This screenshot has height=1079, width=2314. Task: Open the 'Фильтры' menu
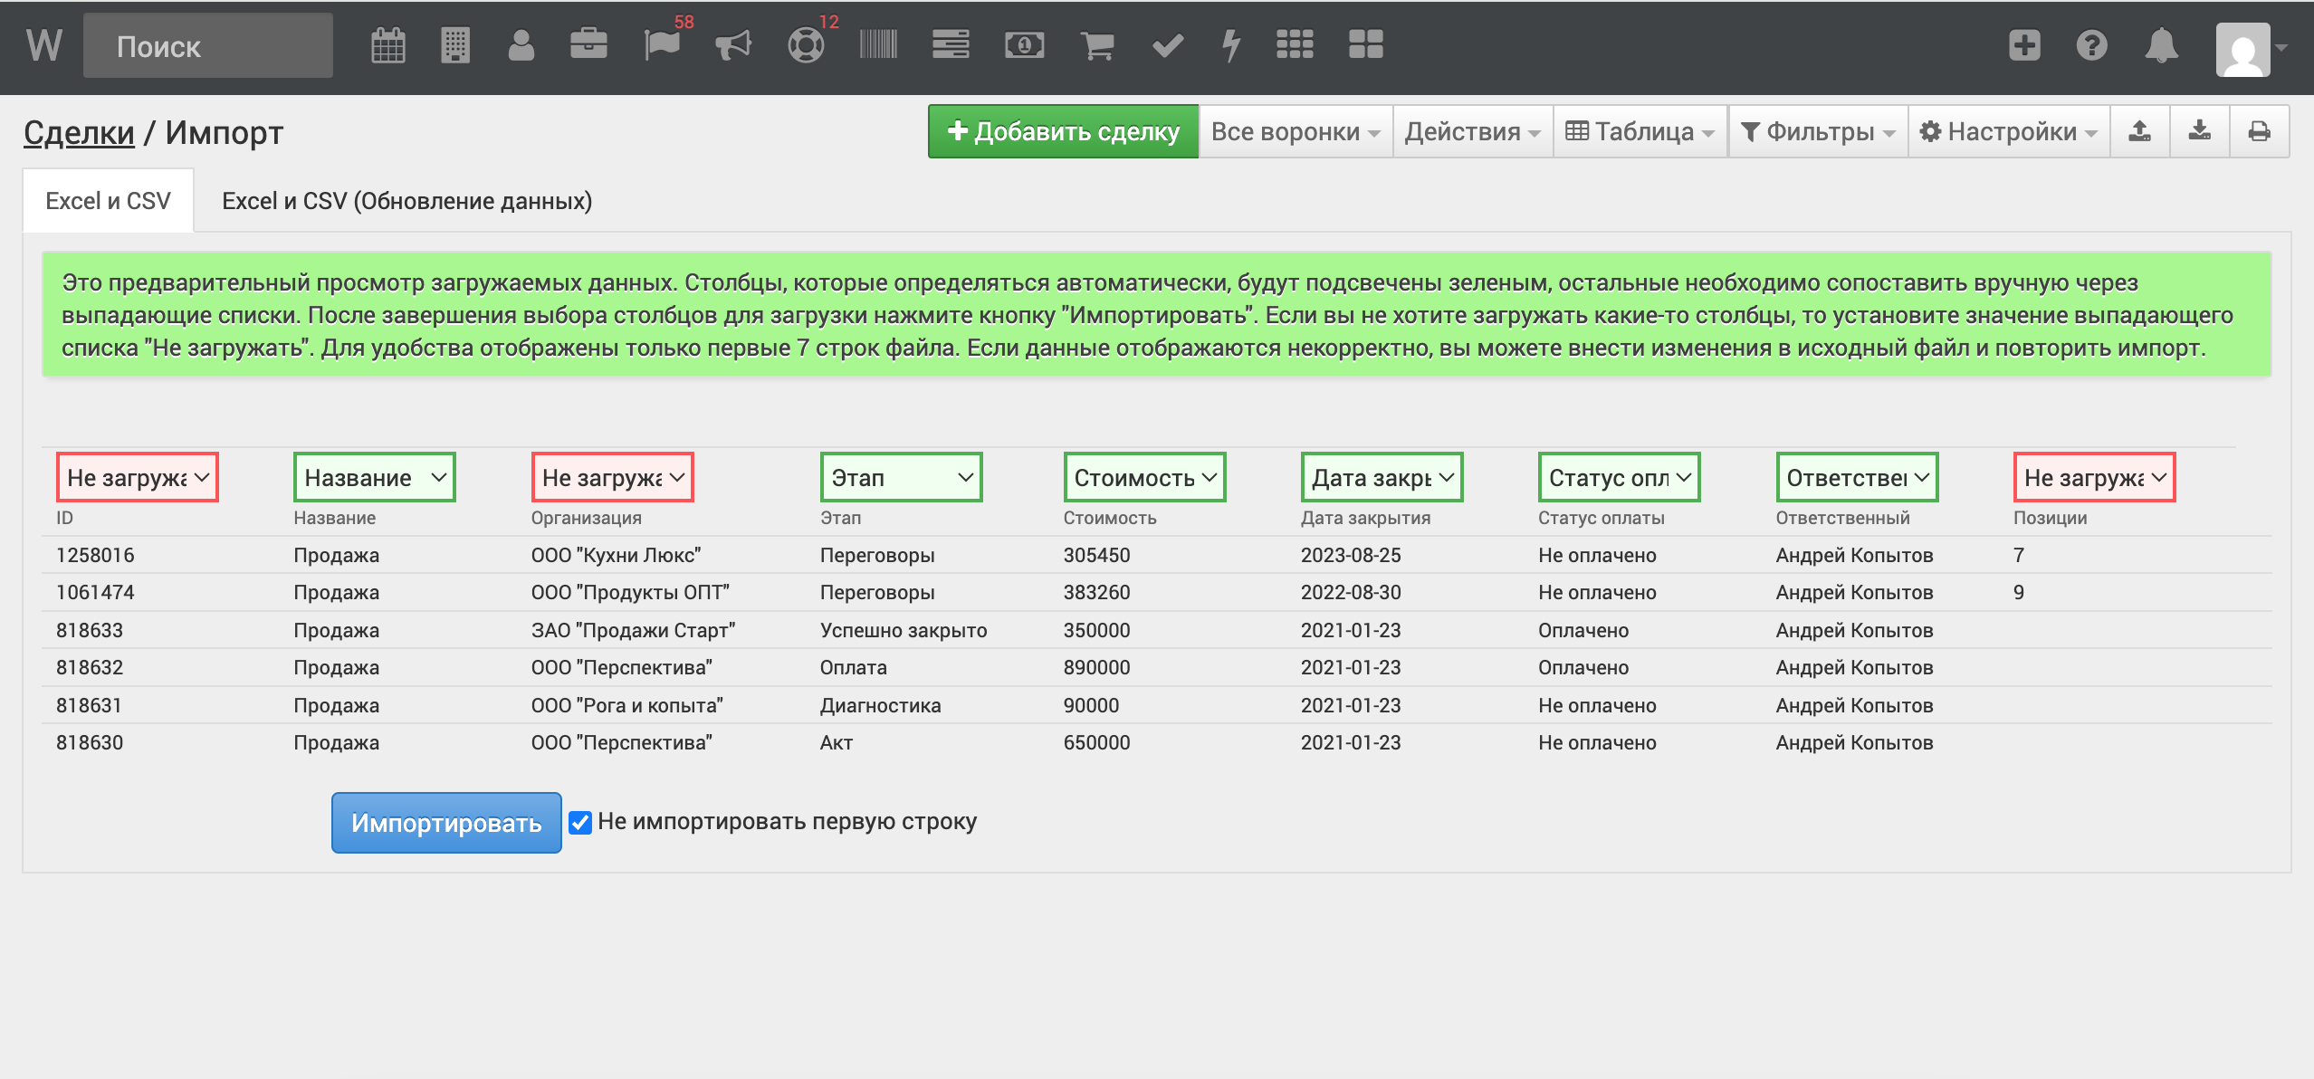click(1818, 132)
